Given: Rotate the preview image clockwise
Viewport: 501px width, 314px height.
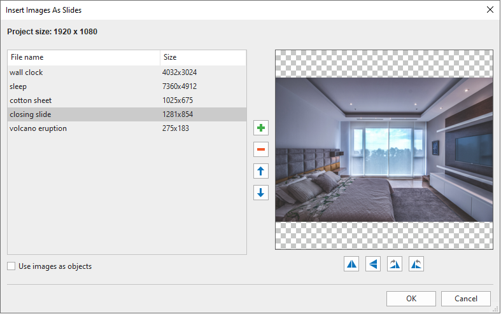Looking at the screenshot, I should 395,264.
